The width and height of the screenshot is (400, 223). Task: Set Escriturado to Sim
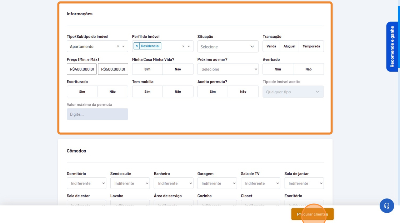(x=82, y=92)
